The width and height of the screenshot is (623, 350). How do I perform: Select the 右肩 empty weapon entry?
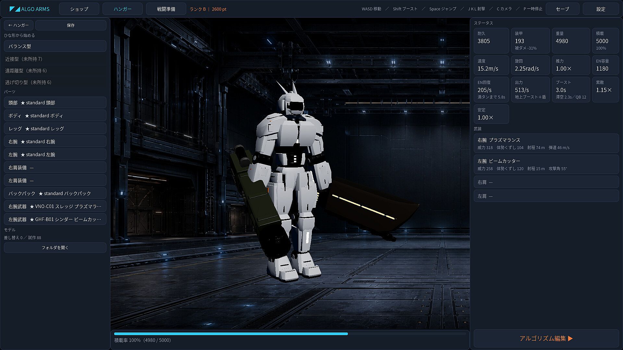[x=546, y=182]
